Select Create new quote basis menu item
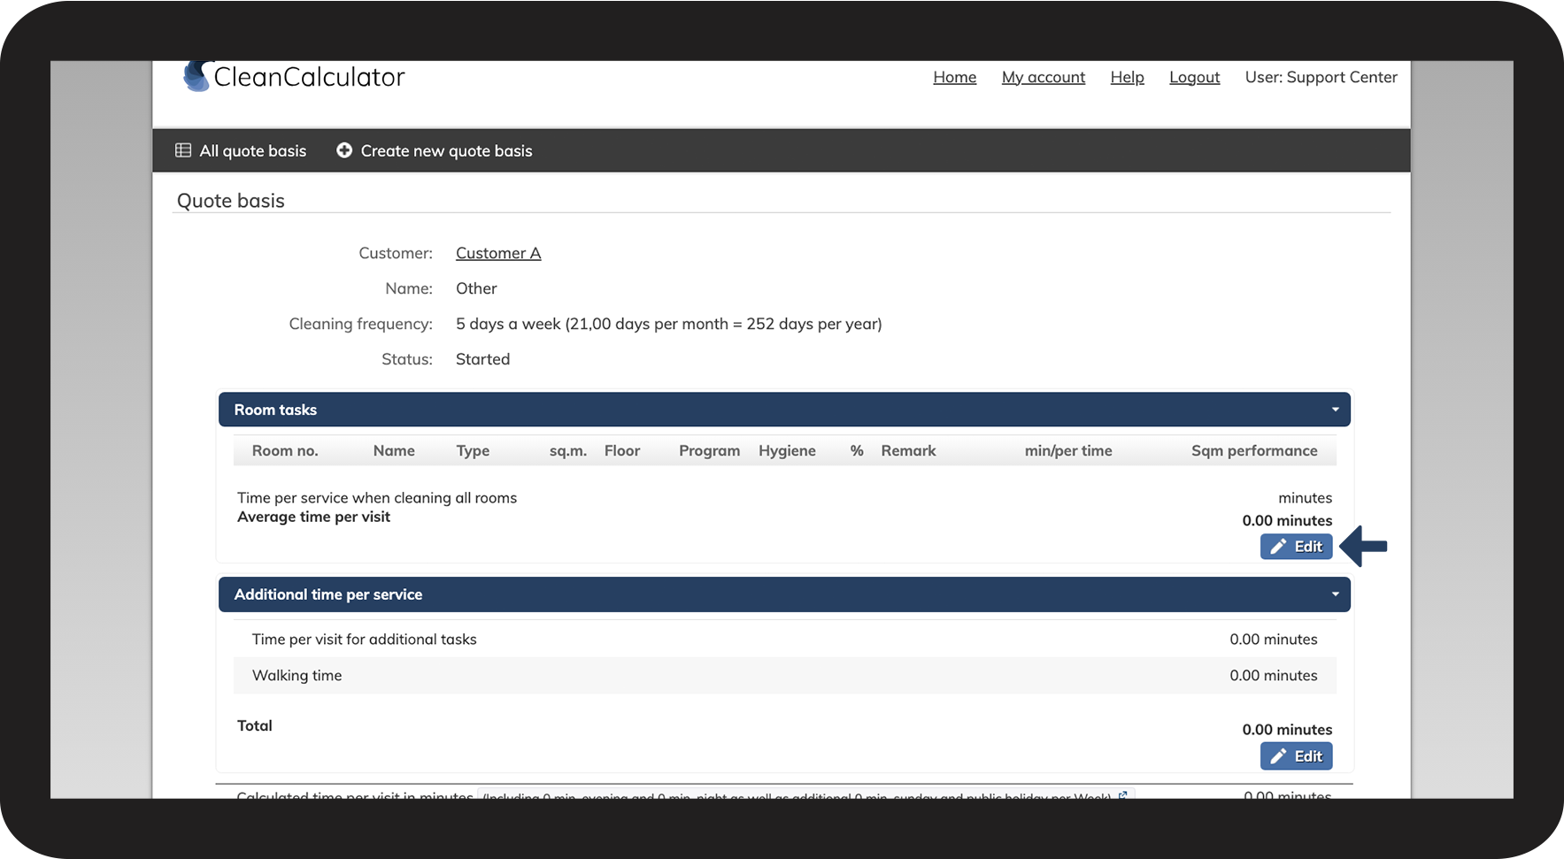This screenshot has height=859, width=1564. coord(435,150)
